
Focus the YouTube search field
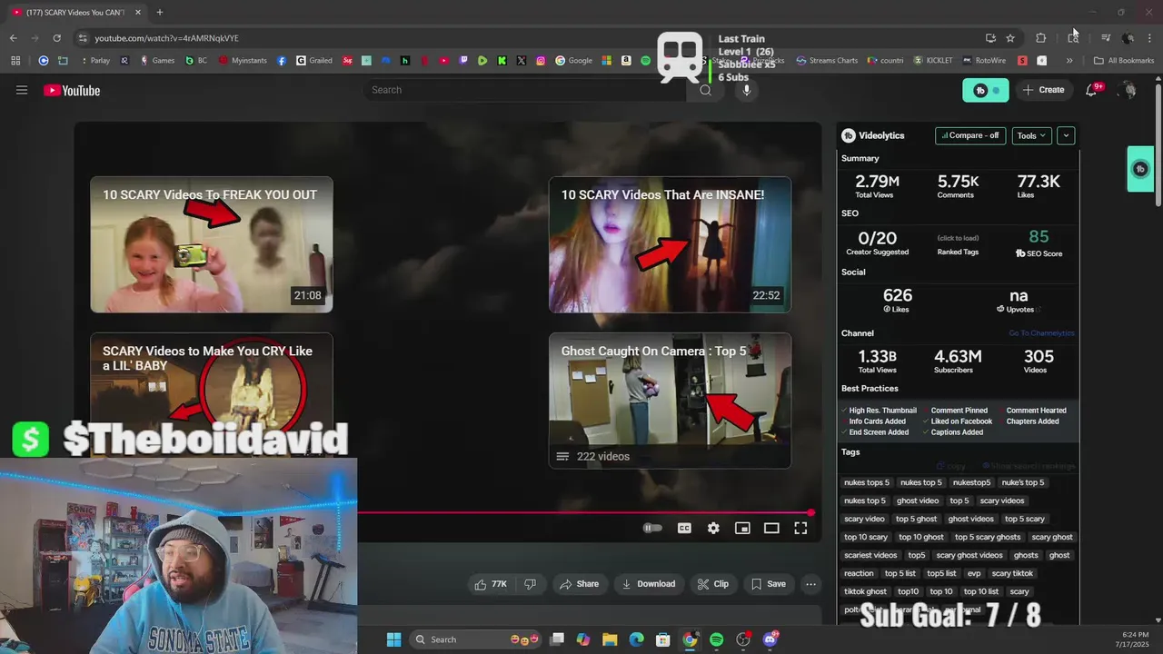coord(527,90)
